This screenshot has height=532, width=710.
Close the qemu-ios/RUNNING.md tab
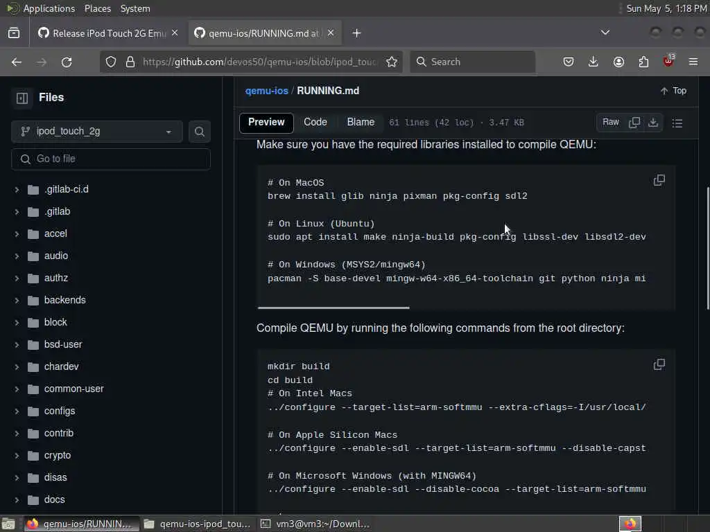pyautogui.click(x=331, y=33)
